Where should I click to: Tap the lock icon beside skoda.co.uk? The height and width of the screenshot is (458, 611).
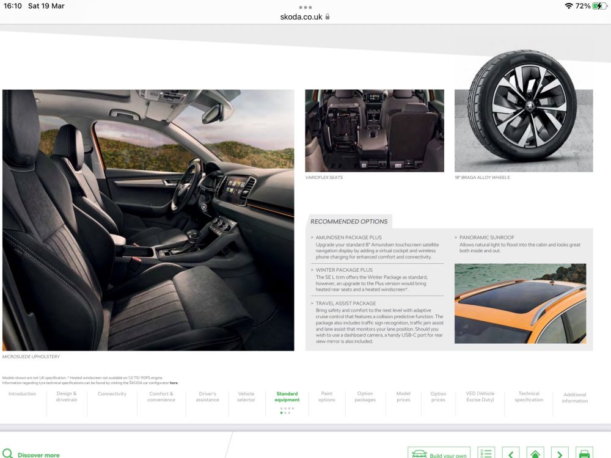[x=327, y=16]
